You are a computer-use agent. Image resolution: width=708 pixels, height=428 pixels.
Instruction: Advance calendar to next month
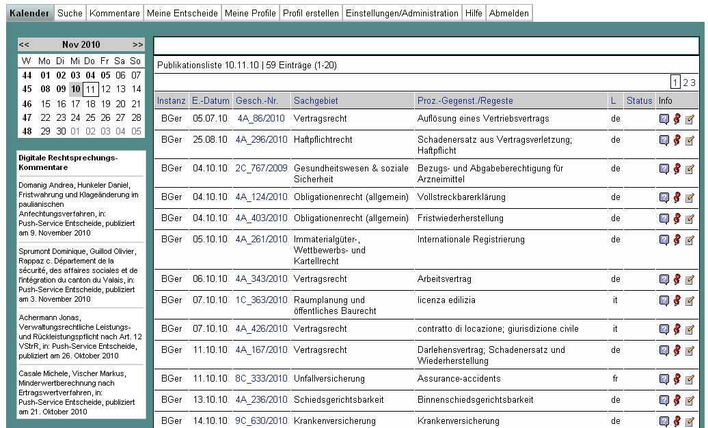point(138,45)
